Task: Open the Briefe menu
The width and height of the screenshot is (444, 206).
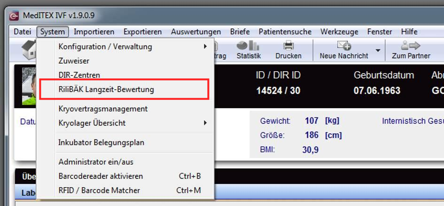Action: 240,32
